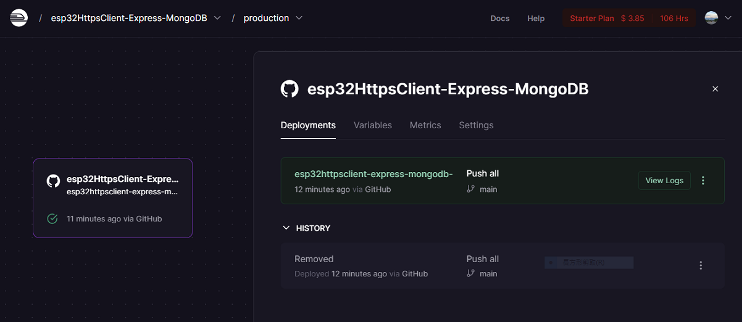Open the esp32httpsclient-express-mongodb- deployment link
The width and height of the screenshot is (742, 322).
[x=374, y=174]
